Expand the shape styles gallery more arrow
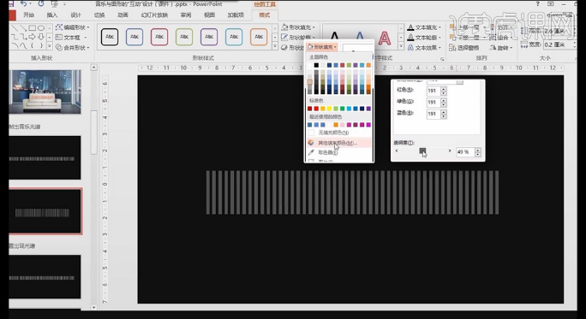This screenshot has height=319, width=586. [275, 47]
